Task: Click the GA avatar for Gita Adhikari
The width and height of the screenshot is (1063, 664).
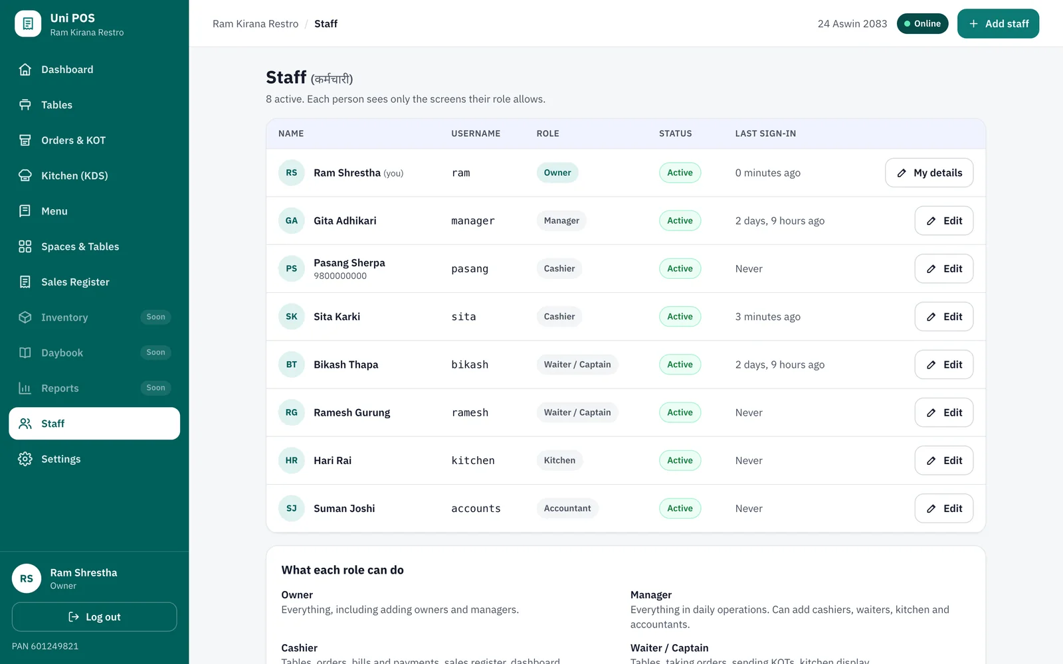Action: pos(292,220)
